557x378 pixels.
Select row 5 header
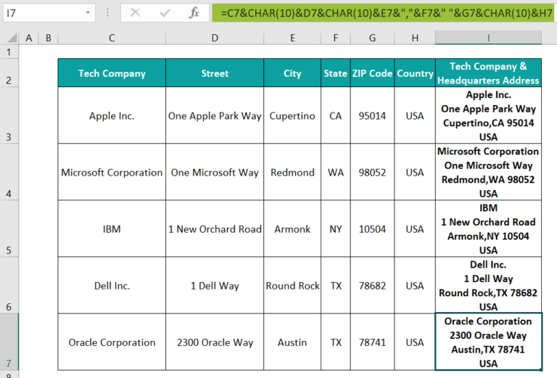point(9,229)
